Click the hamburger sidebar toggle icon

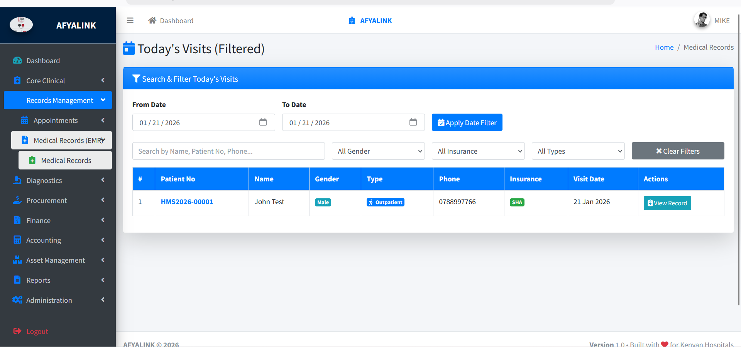130,20
